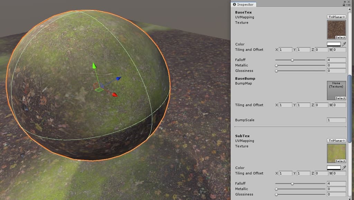Grab the red X-axis gizmo arrow
This screenshot has width=354, height=200.
(114, 94)
